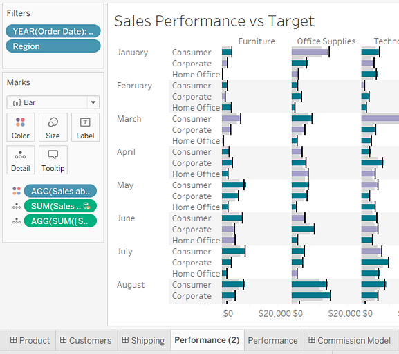
Task: Click January Consumer Office Supplies purple bar
Action: coord(310,52)
